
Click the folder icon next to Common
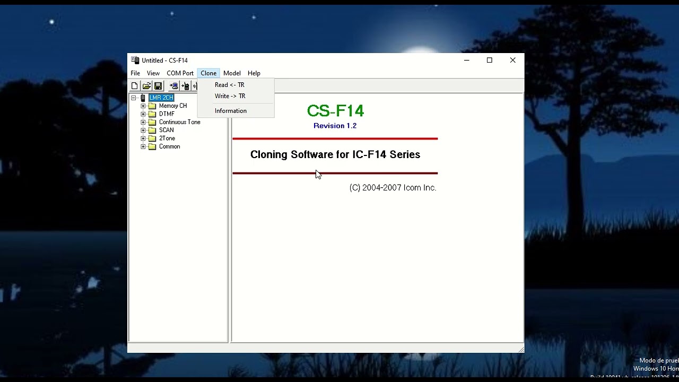coord(152,146)
